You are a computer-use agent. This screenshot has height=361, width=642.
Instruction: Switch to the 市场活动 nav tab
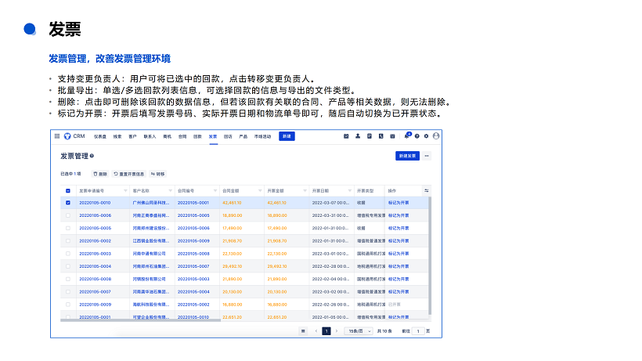(262, 137)
